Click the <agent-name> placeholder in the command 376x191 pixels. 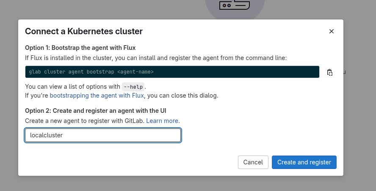click(x=135, y=72)
